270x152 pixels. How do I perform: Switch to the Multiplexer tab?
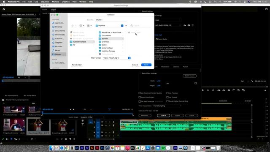[x=165, y=67]
